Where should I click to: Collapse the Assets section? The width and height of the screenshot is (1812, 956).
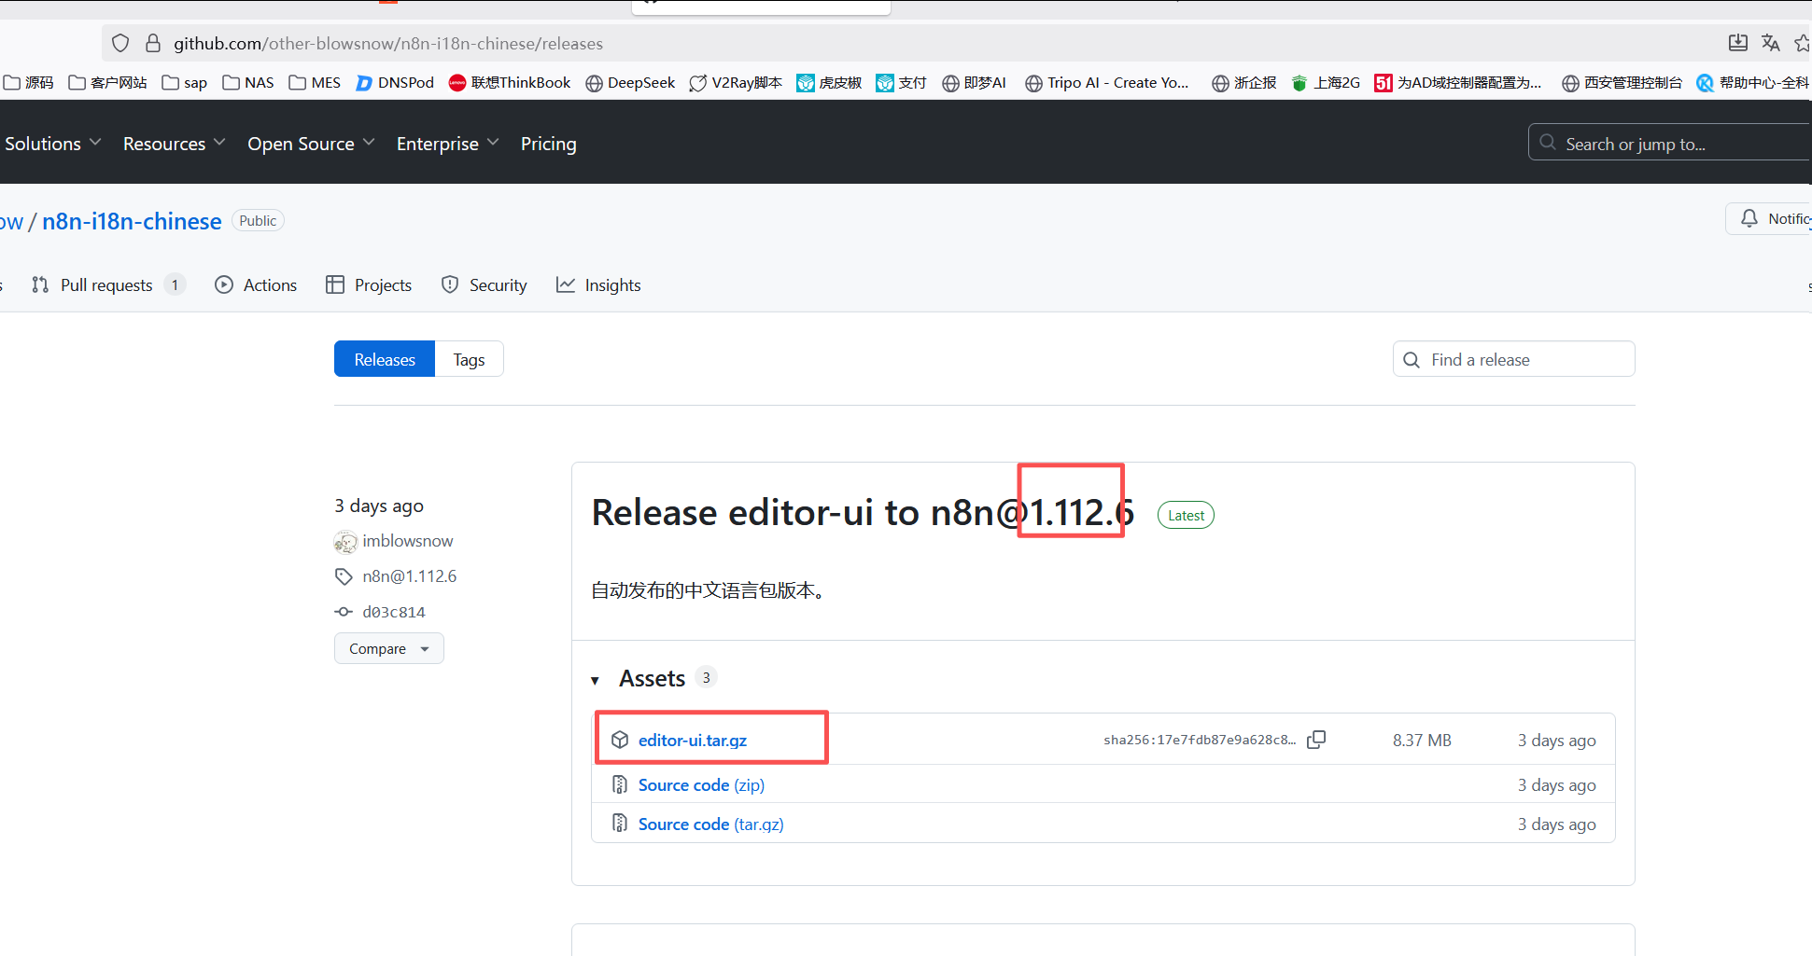click(596, 679)
